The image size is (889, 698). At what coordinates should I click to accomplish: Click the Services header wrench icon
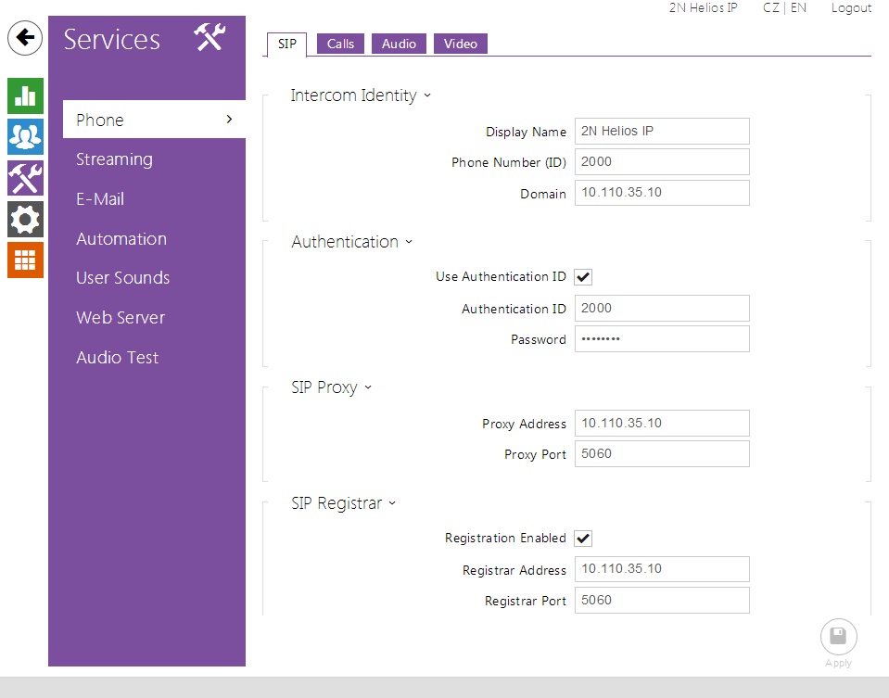click(x=210, y=38)
